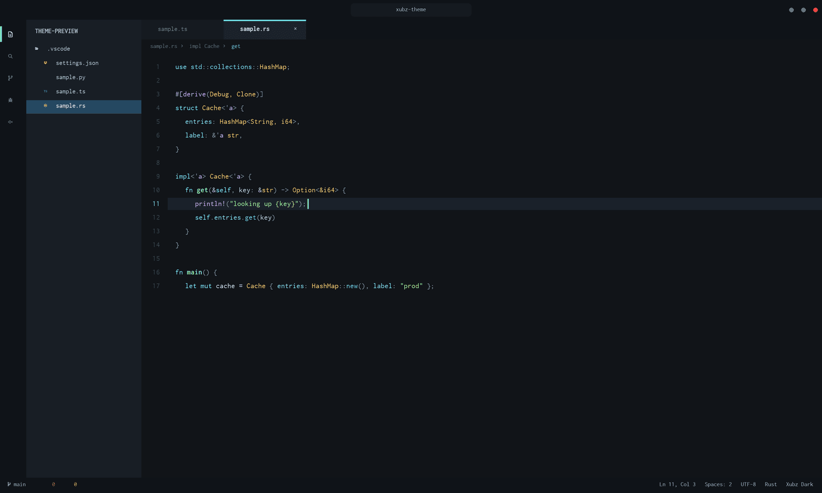Collapse the .vscode folder
The height and width of the screenshot is (493, 822).
[x=84, y=49]
